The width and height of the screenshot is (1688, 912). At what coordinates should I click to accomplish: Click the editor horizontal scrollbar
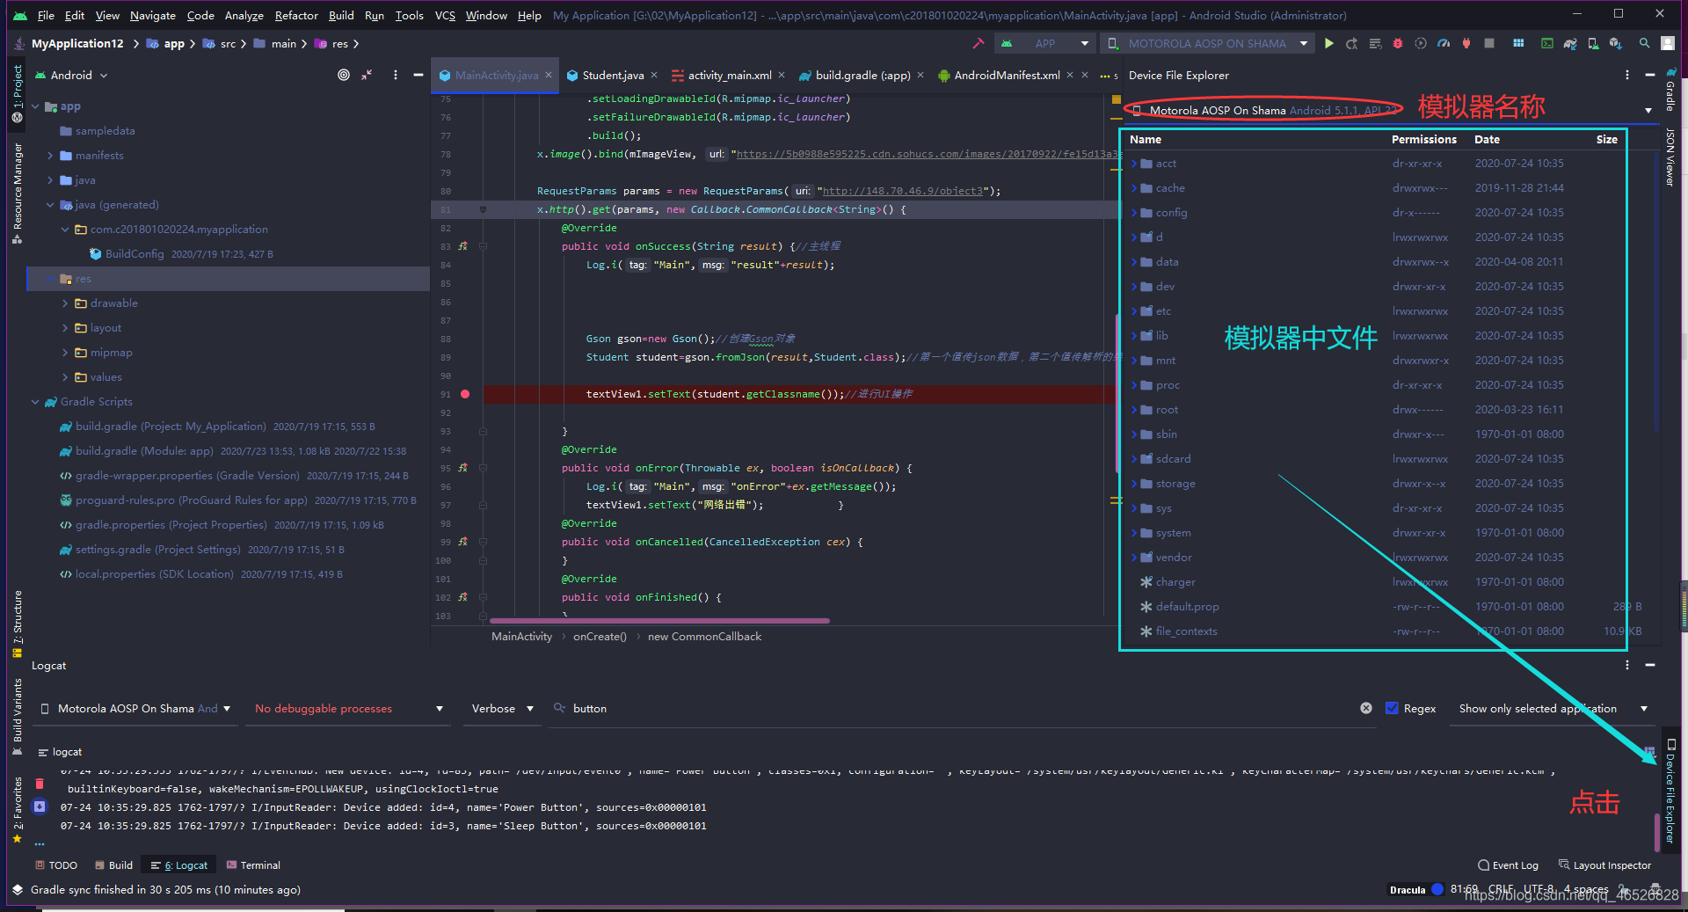point(658,620)
